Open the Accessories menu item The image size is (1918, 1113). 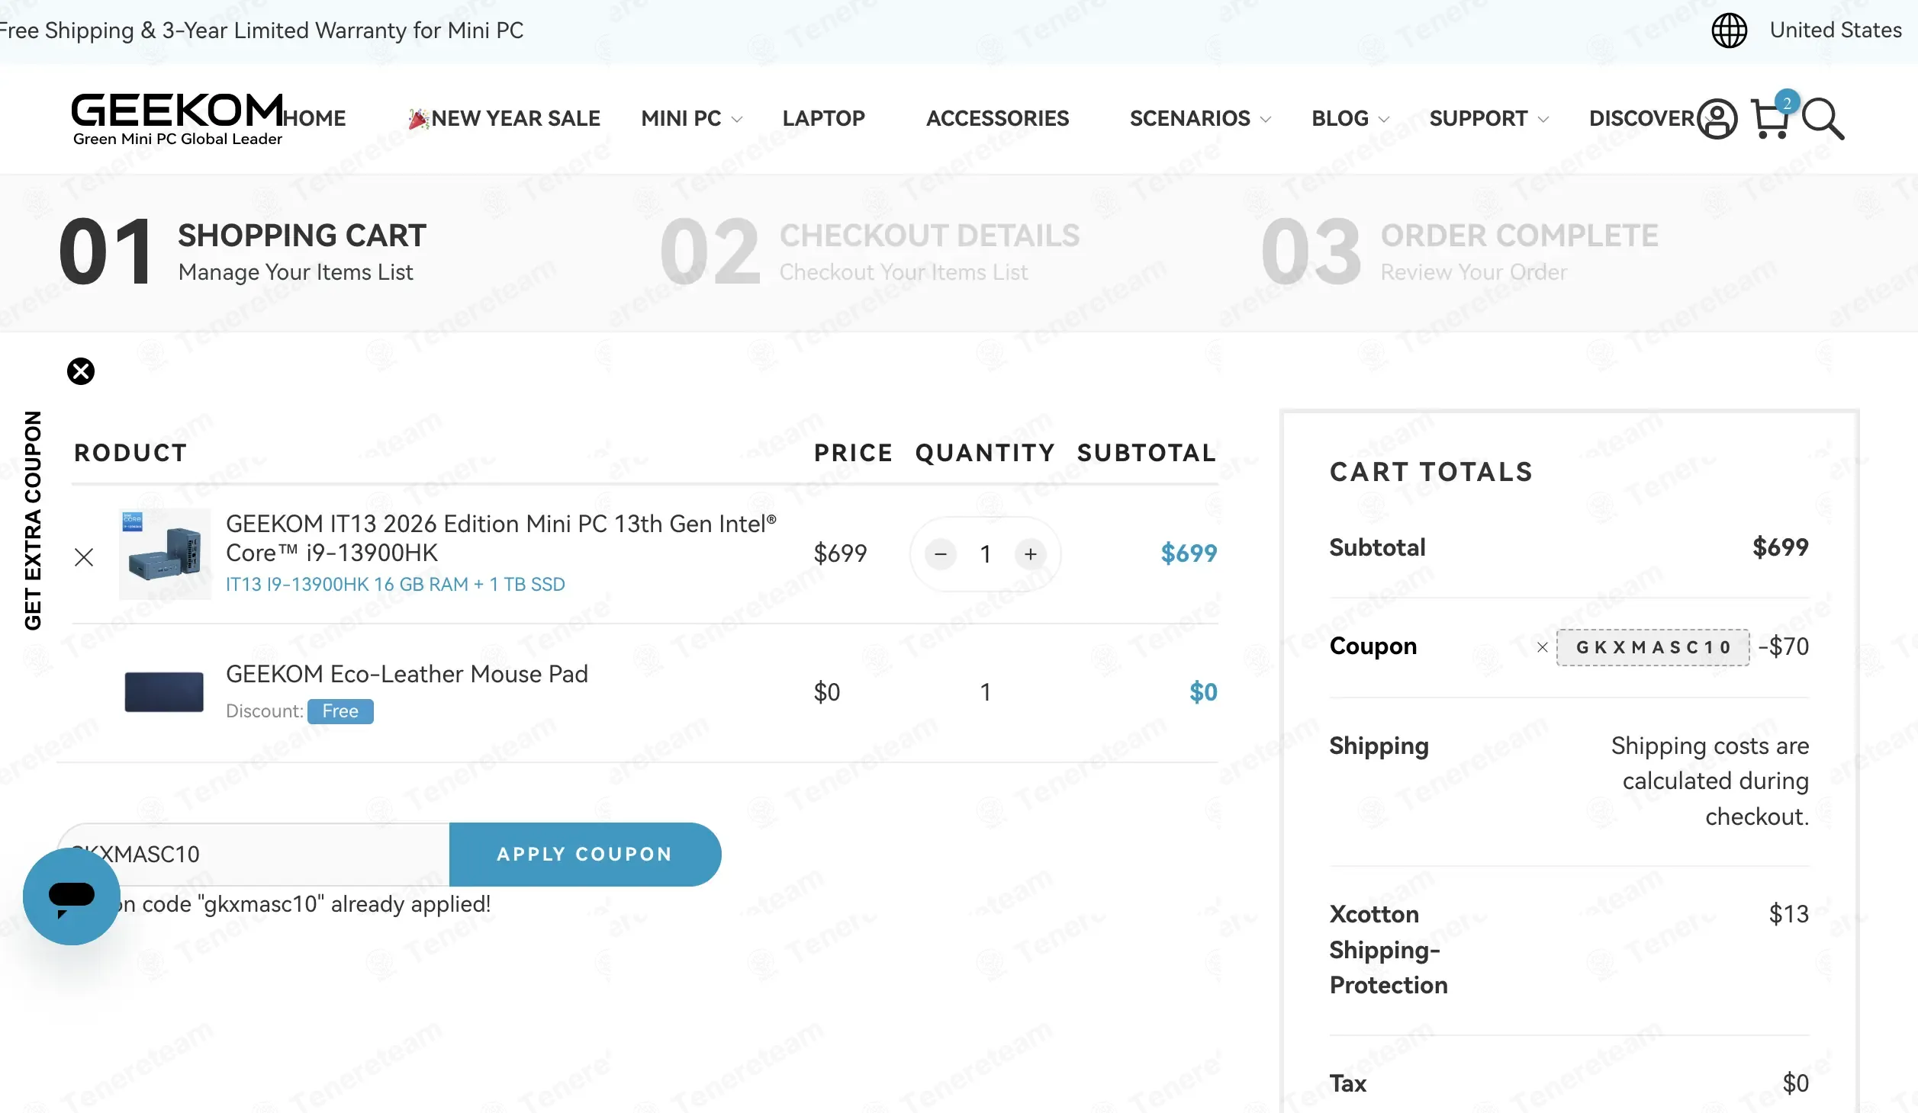click(997, 119)
